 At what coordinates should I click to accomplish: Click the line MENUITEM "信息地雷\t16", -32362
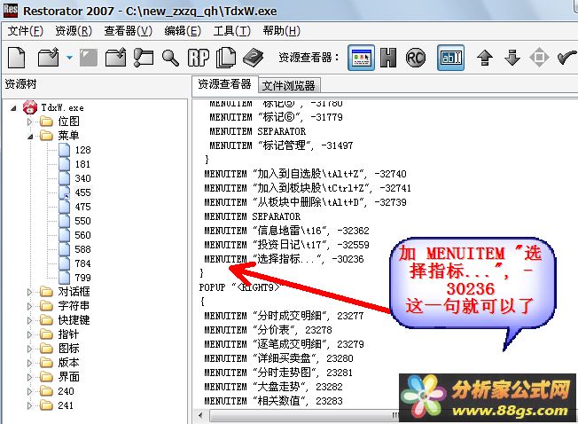coord(286,231)
